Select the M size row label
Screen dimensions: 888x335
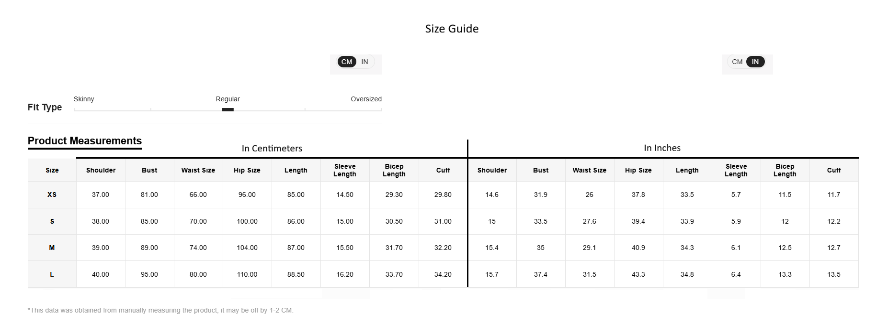click(52, 248)
